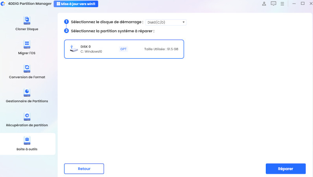
Task: Maximize the 4DDiG window
Action: (x=303, y=4)
